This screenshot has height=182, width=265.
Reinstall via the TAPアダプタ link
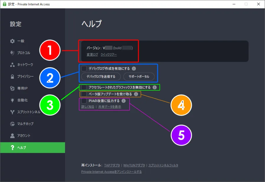(x=112, y=165)
